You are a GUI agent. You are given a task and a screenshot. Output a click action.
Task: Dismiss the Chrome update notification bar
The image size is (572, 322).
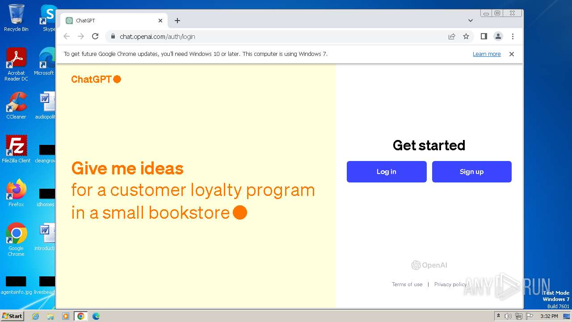point(512,54)
